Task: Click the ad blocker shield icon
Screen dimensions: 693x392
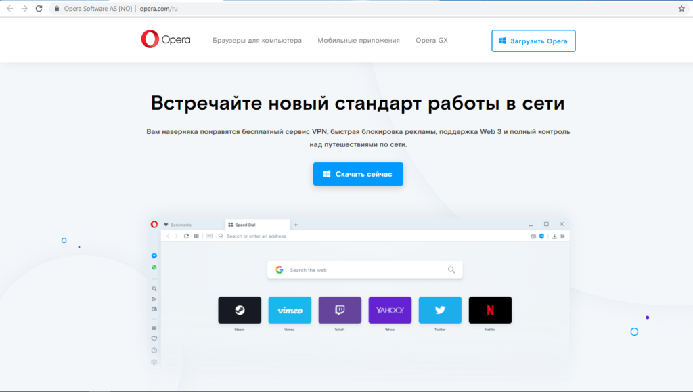Action: 541,236
